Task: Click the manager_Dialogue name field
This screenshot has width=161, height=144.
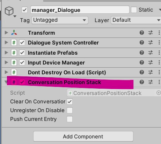Action: (x=80, y=10)
